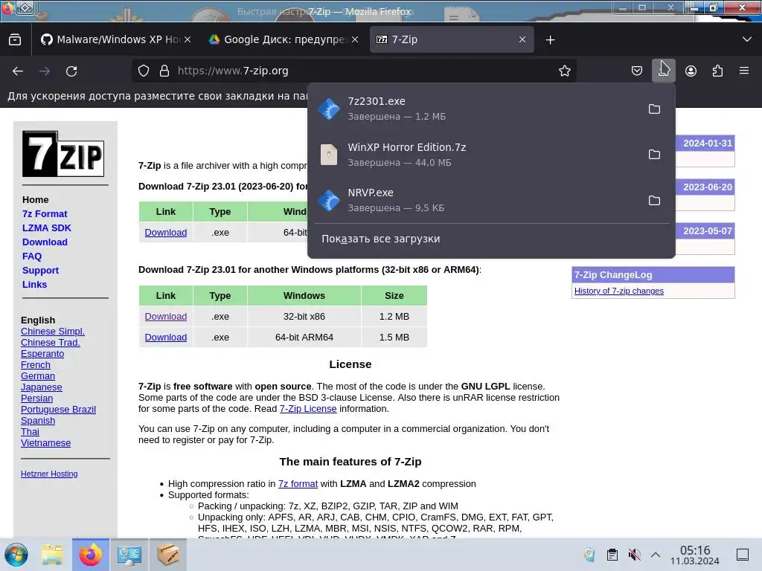Switch language to Portuguese Brazil
762x571 pixels.
58,410
